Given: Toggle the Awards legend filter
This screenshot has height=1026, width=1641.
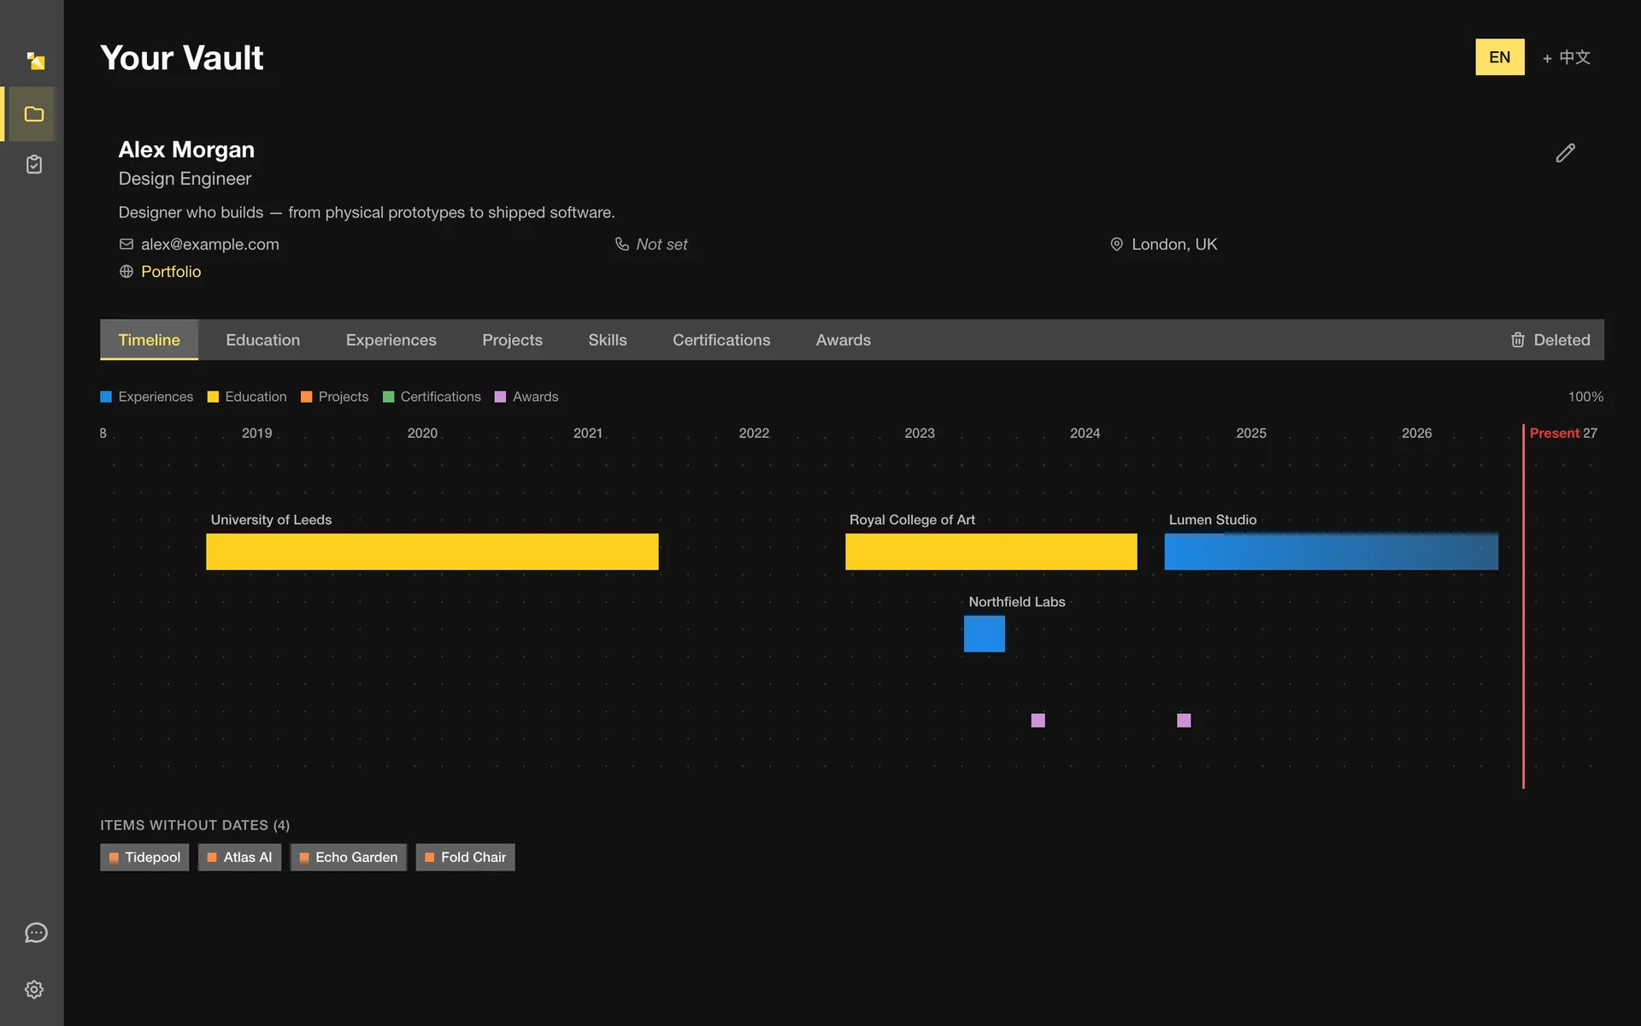Looking at the screenshot, I should pyautogui.click(x=526, y=397).
